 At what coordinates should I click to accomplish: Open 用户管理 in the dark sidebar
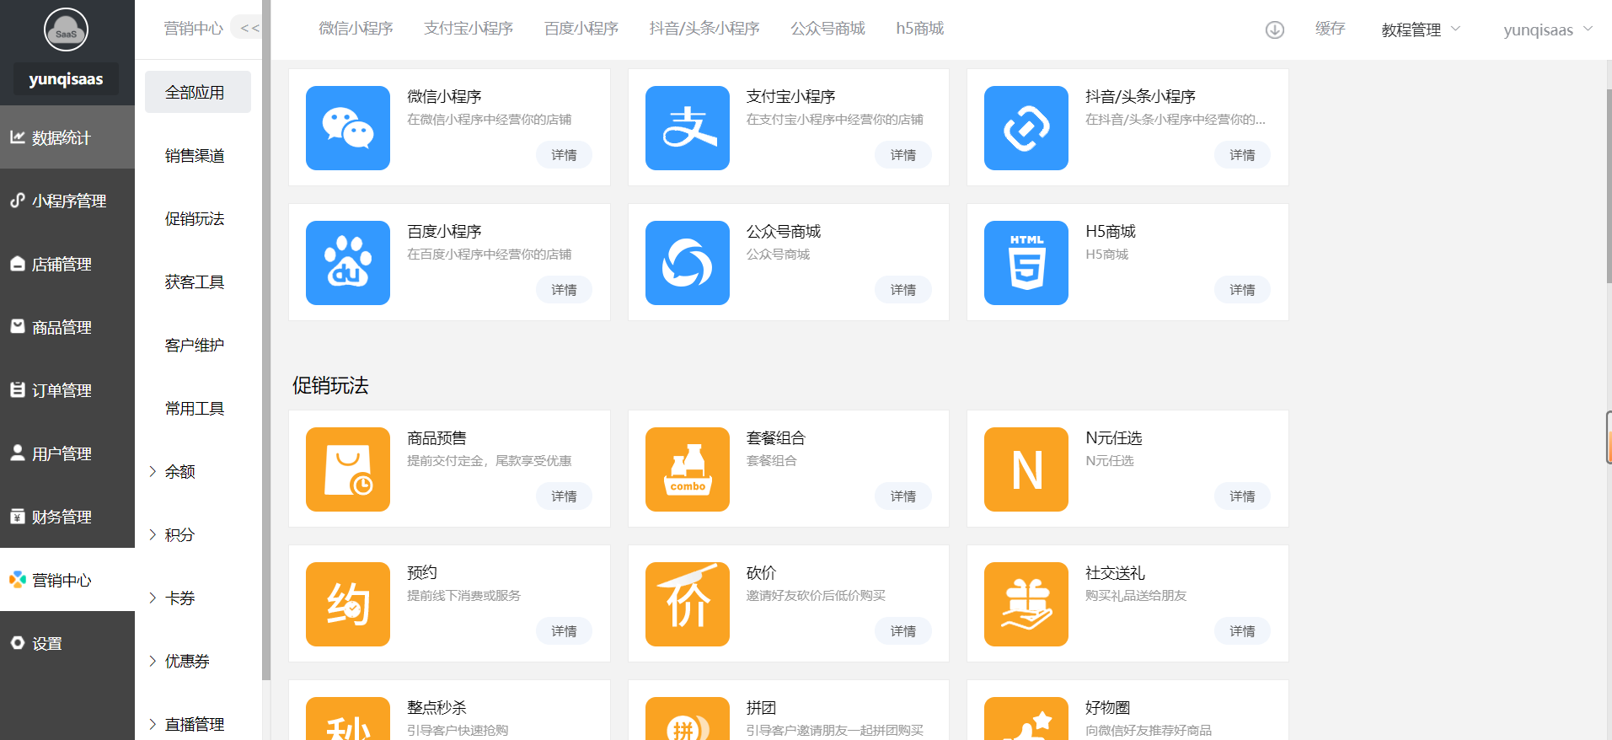pos(67,453)
